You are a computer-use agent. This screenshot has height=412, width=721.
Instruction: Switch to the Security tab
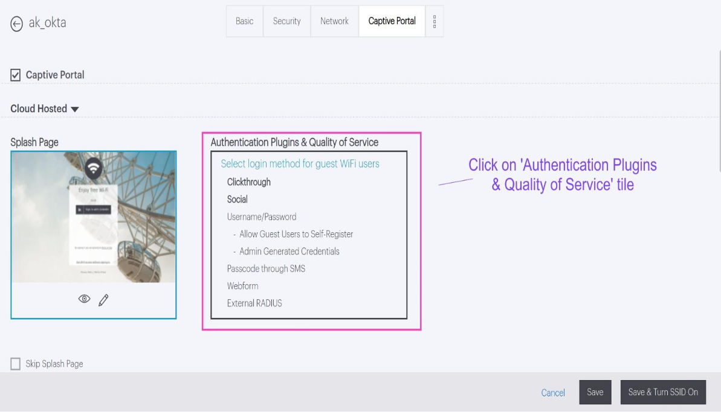pyautogui.click(x=286, y=21)
